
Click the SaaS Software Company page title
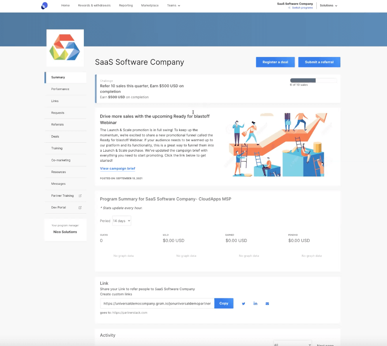tap(139, 62)
